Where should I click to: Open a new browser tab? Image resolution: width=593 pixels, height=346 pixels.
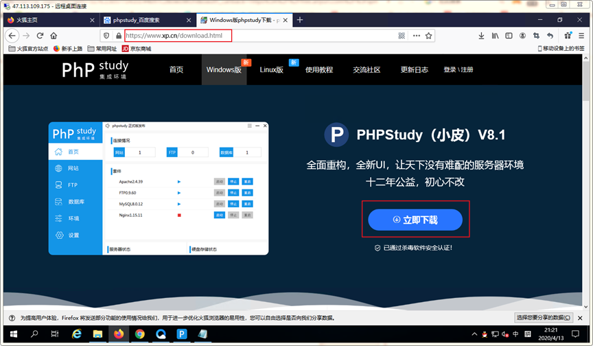[x=300, y=20]
